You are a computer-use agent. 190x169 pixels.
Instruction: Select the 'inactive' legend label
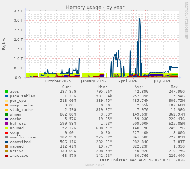19,156
